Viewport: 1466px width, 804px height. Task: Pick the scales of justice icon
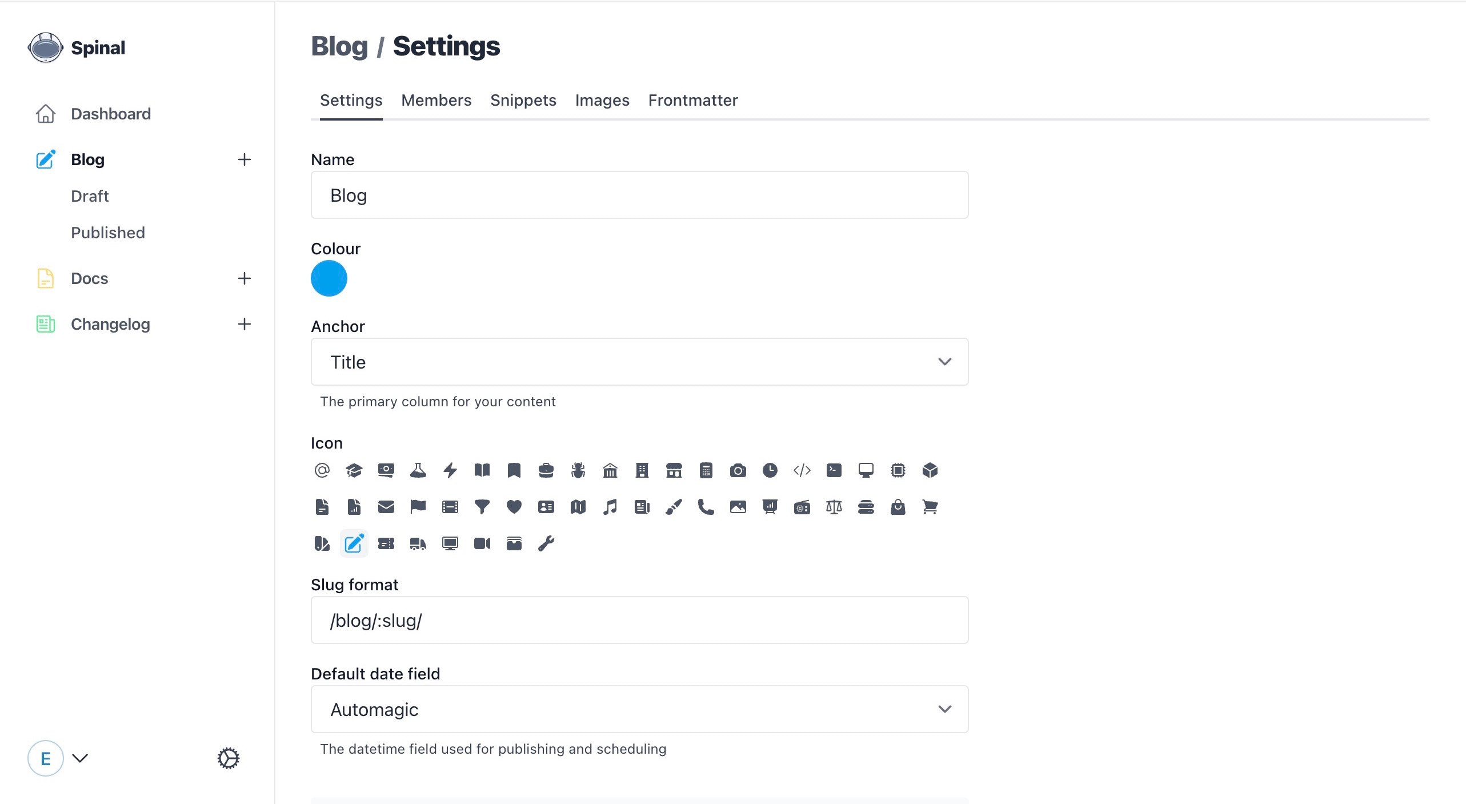[x=834, y=507]
